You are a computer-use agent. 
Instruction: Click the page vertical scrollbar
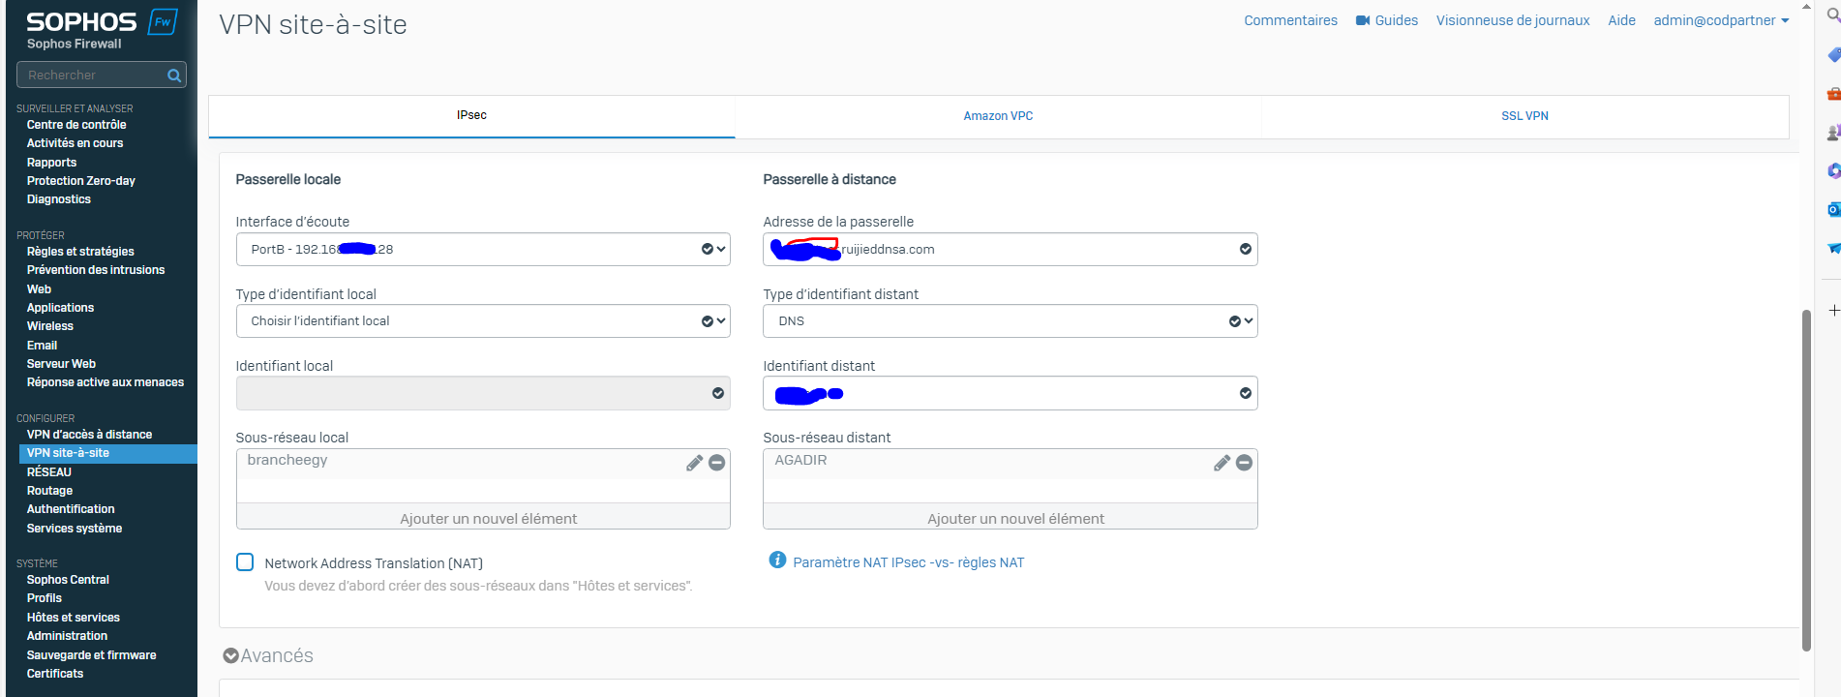[x=1806, y=480]
